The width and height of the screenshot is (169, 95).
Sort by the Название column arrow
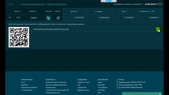(37, 11)
